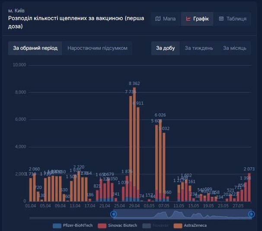
Task: Group the data by За місяць
Action: (x=235, y=48)
